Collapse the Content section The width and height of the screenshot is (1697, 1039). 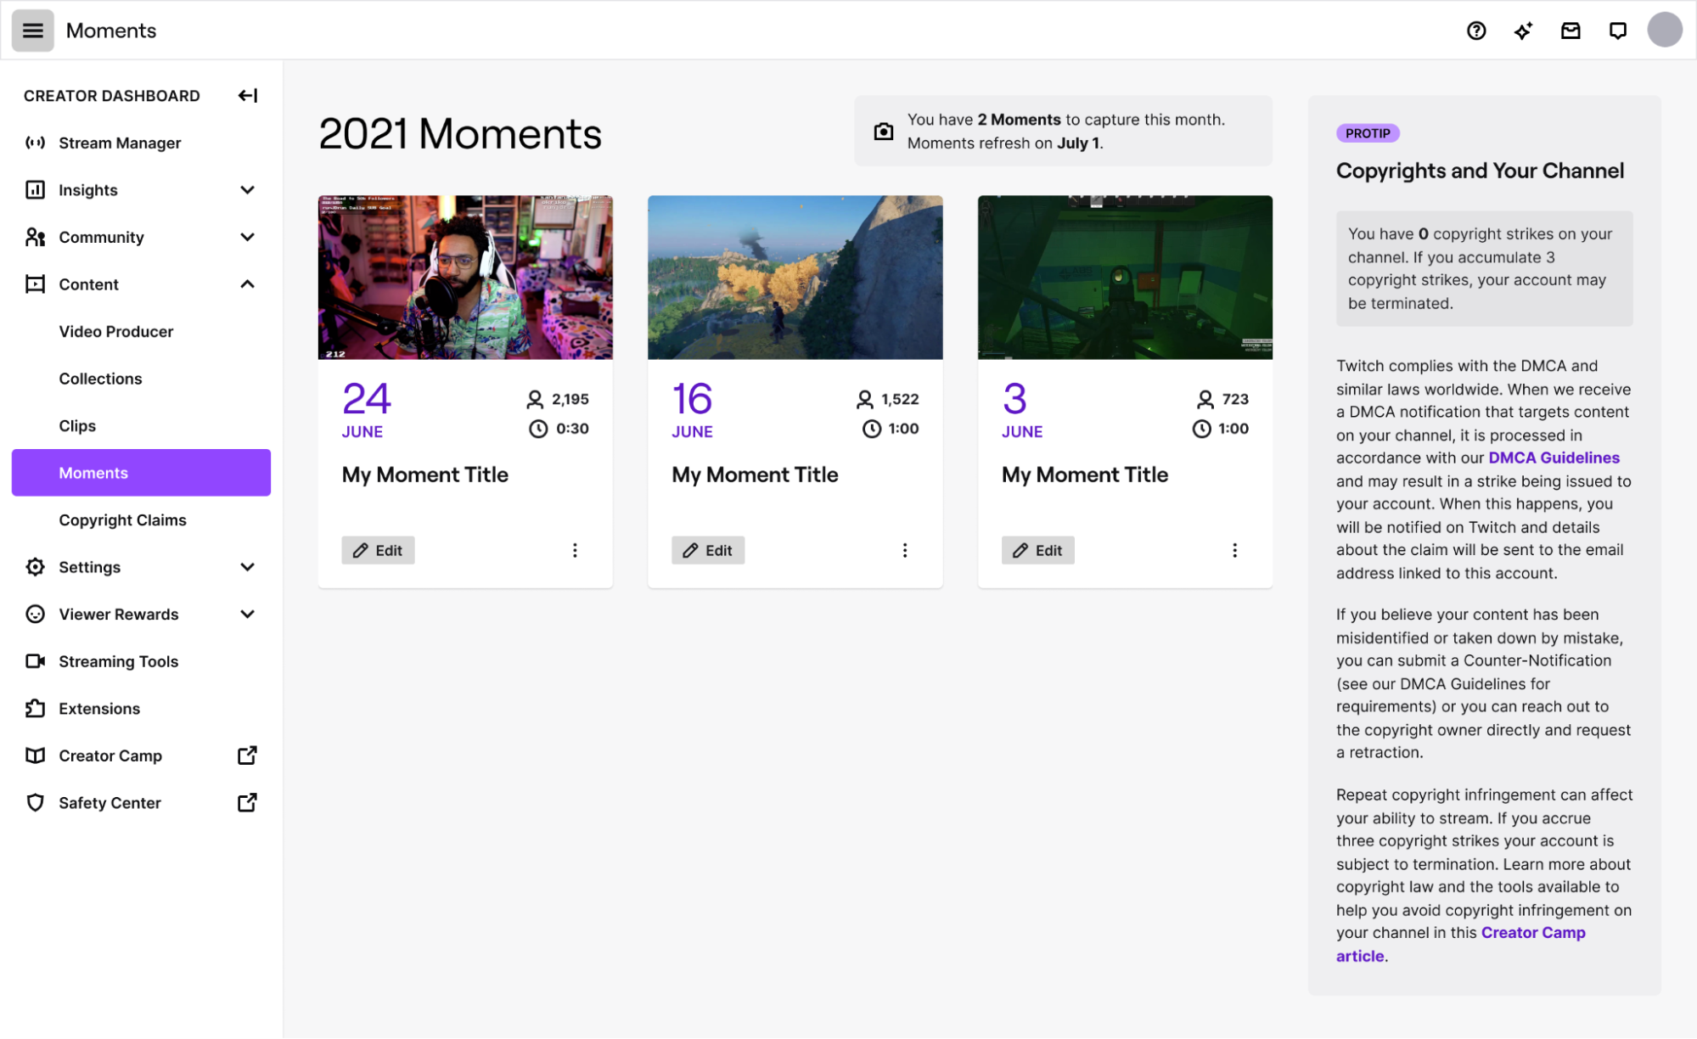coord(247,284)
